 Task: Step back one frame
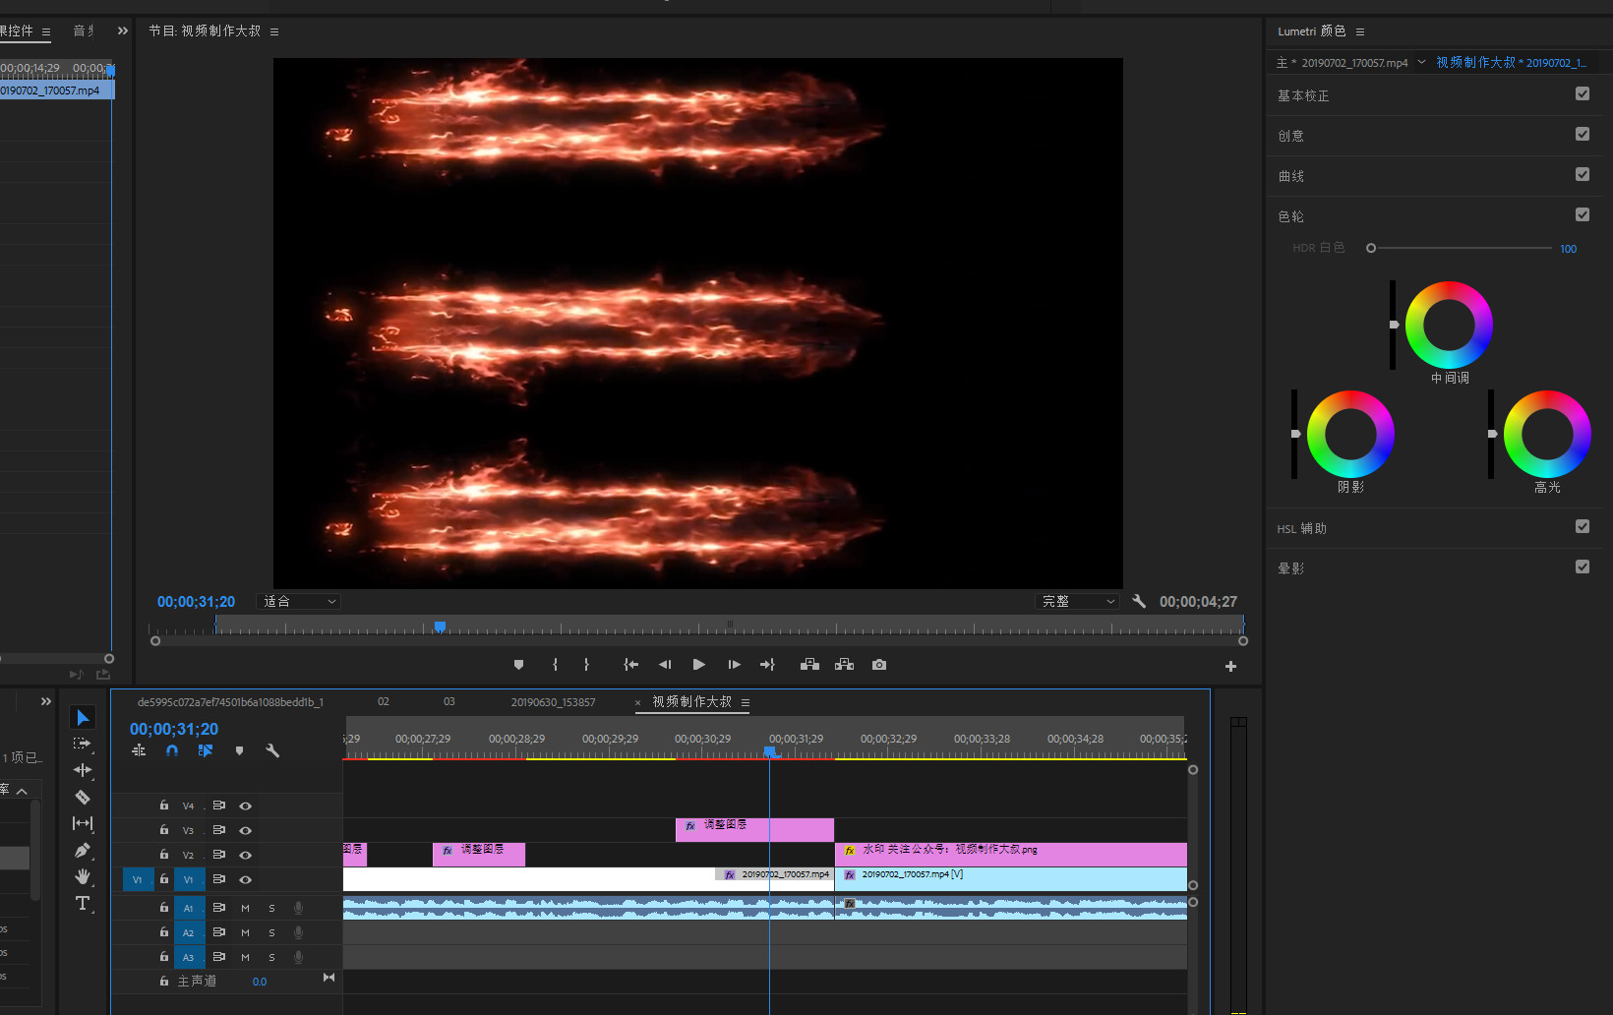665,665
